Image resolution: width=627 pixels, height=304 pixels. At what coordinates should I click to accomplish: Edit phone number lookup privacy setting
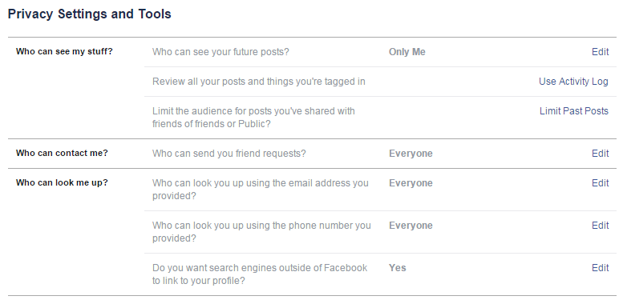[601, 226]
